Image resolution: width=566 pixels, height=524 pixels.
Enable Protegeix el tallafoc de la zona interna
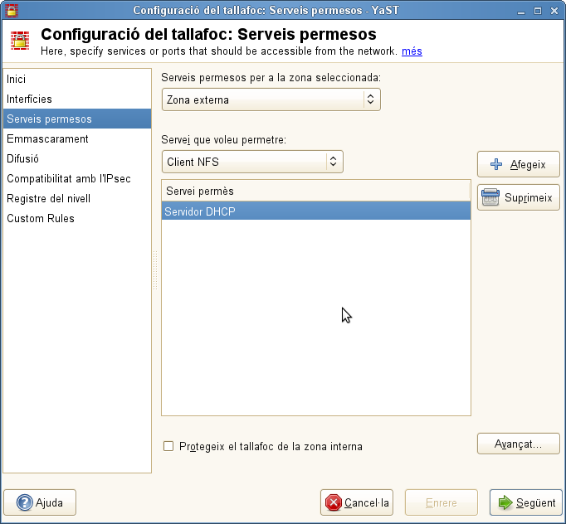(168, 446)
